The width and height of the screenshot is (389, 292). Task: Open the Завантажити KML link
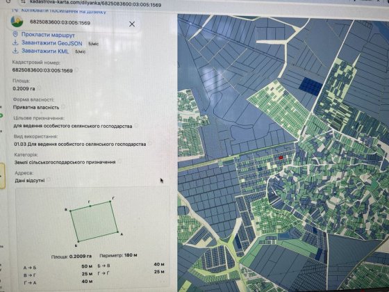point(45,51)
